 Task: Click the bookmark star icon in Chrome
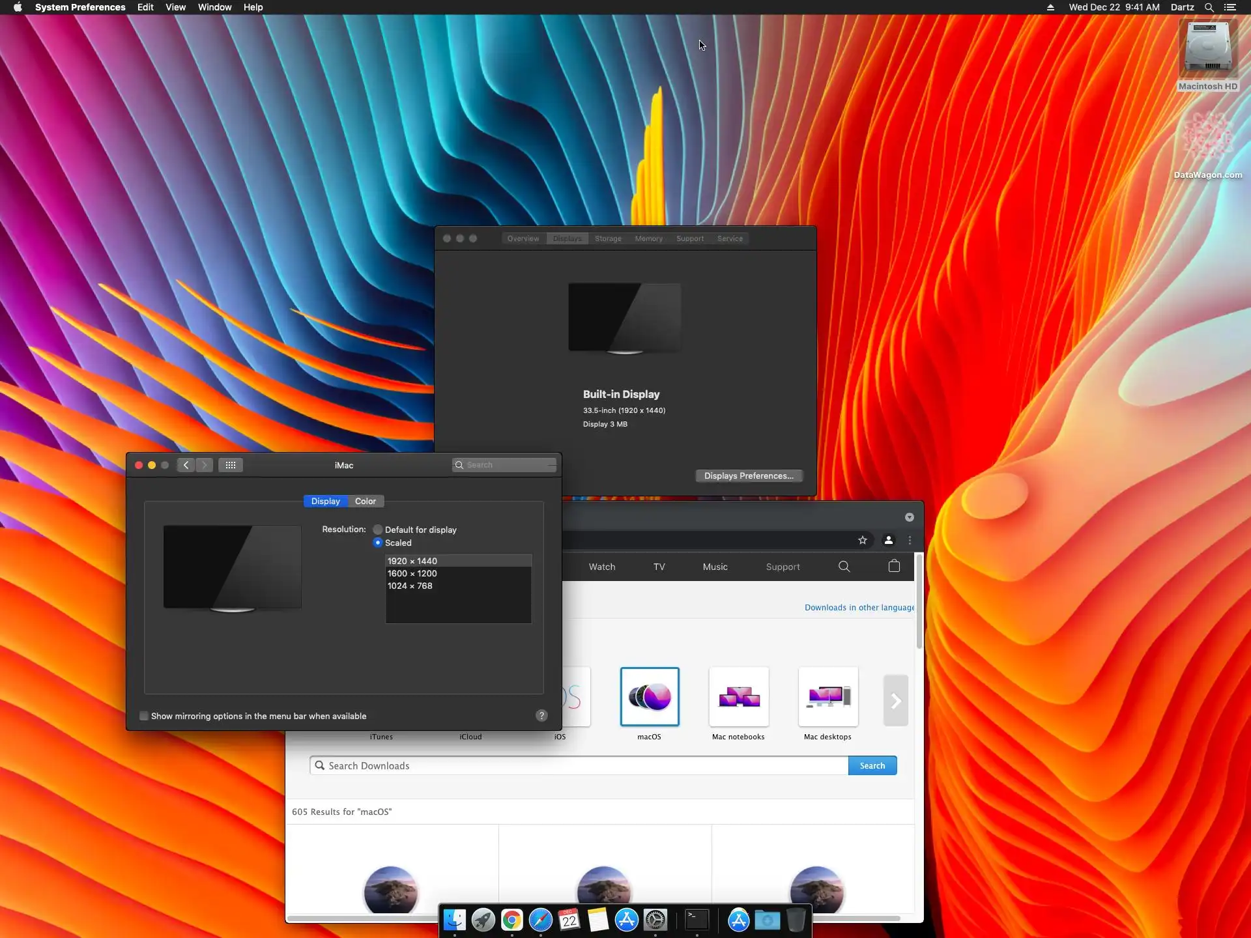(x=863, y=540)
